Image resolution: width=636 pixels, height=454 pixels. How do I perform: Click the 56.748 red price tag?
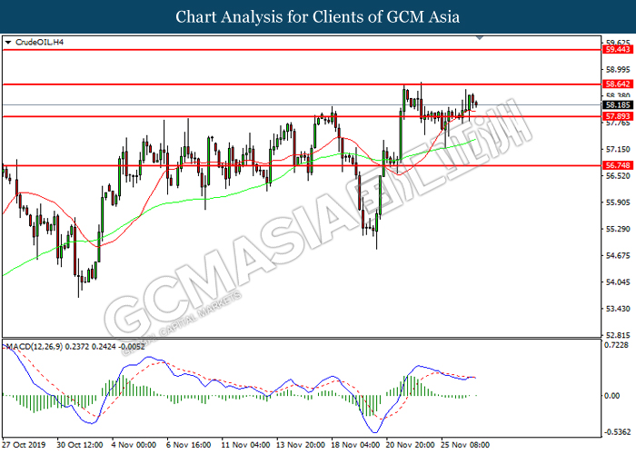pyautogui.click(x=618, y=166)
